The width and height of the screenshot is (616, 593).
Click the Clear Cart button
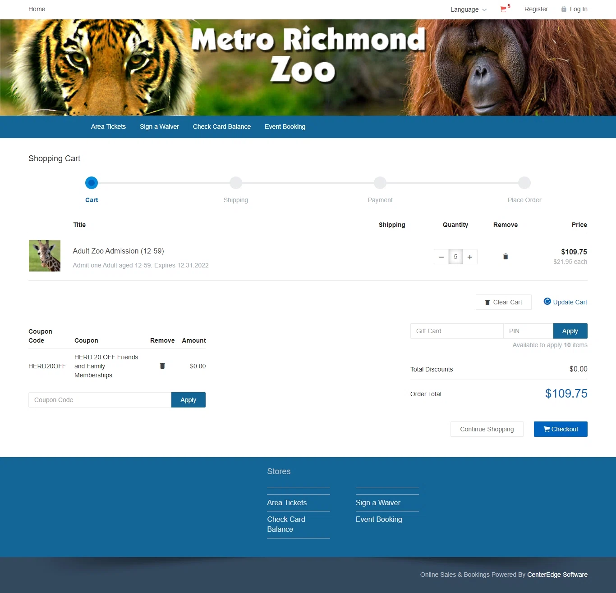click(x=504, y=302)
